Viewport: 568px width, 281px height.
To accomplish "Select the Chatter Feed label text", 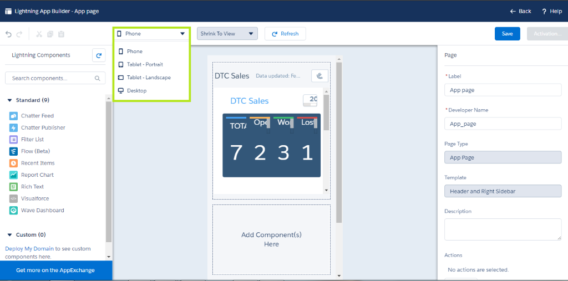I will [37, 116].
